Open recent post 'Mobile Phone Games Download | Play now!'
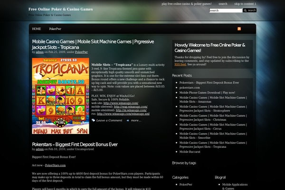This screenshot has width=285, height=190. [207, 93]
